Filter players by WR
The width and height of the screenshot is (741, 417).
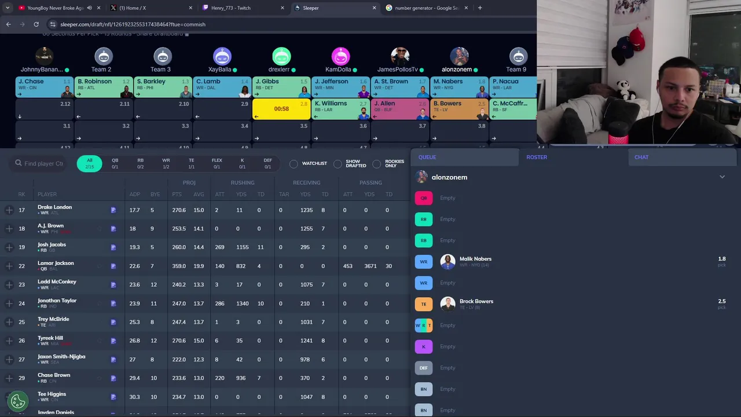166,163
